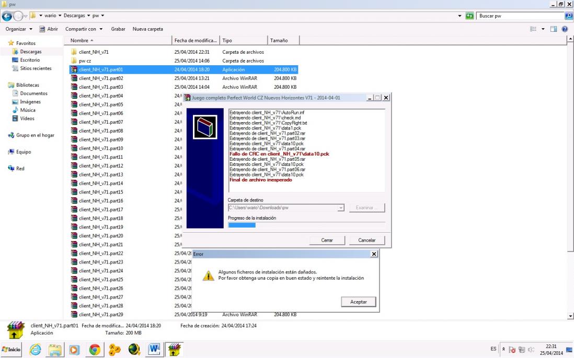Open Internet Explorer from taskbar

35,350
